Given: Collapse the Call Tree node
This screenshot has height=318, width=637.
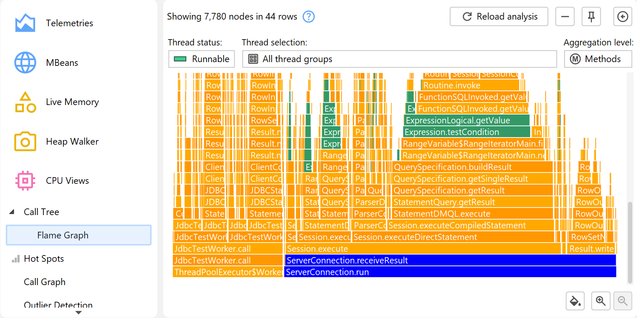Looking at the screenshot, I should pyautogui.click(x=11, y=212).
